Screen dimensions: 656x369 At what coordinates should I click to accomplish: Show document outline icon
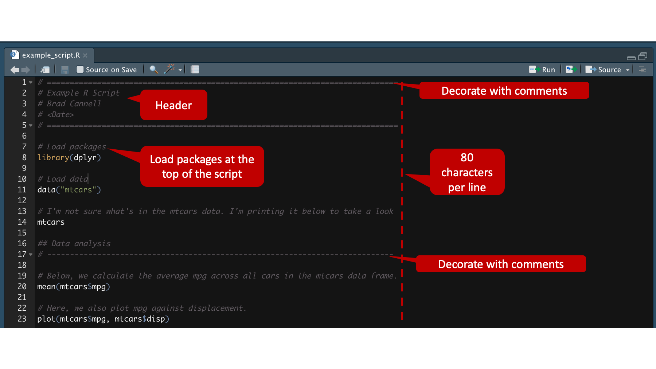pyautogui.click(x=643, y=69)
